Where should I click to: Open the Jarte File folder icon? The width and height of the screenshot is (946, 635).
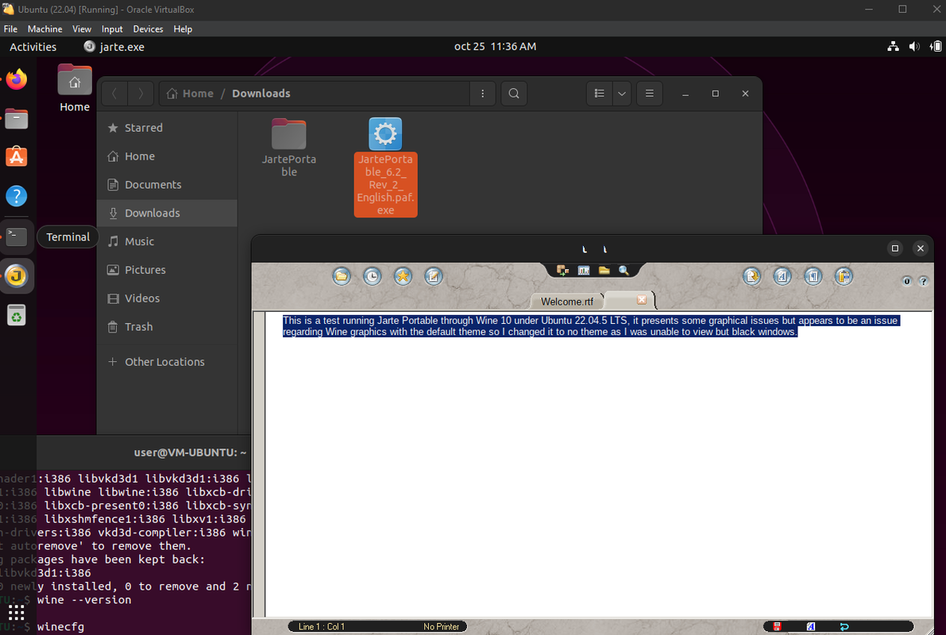coord(342,276)
